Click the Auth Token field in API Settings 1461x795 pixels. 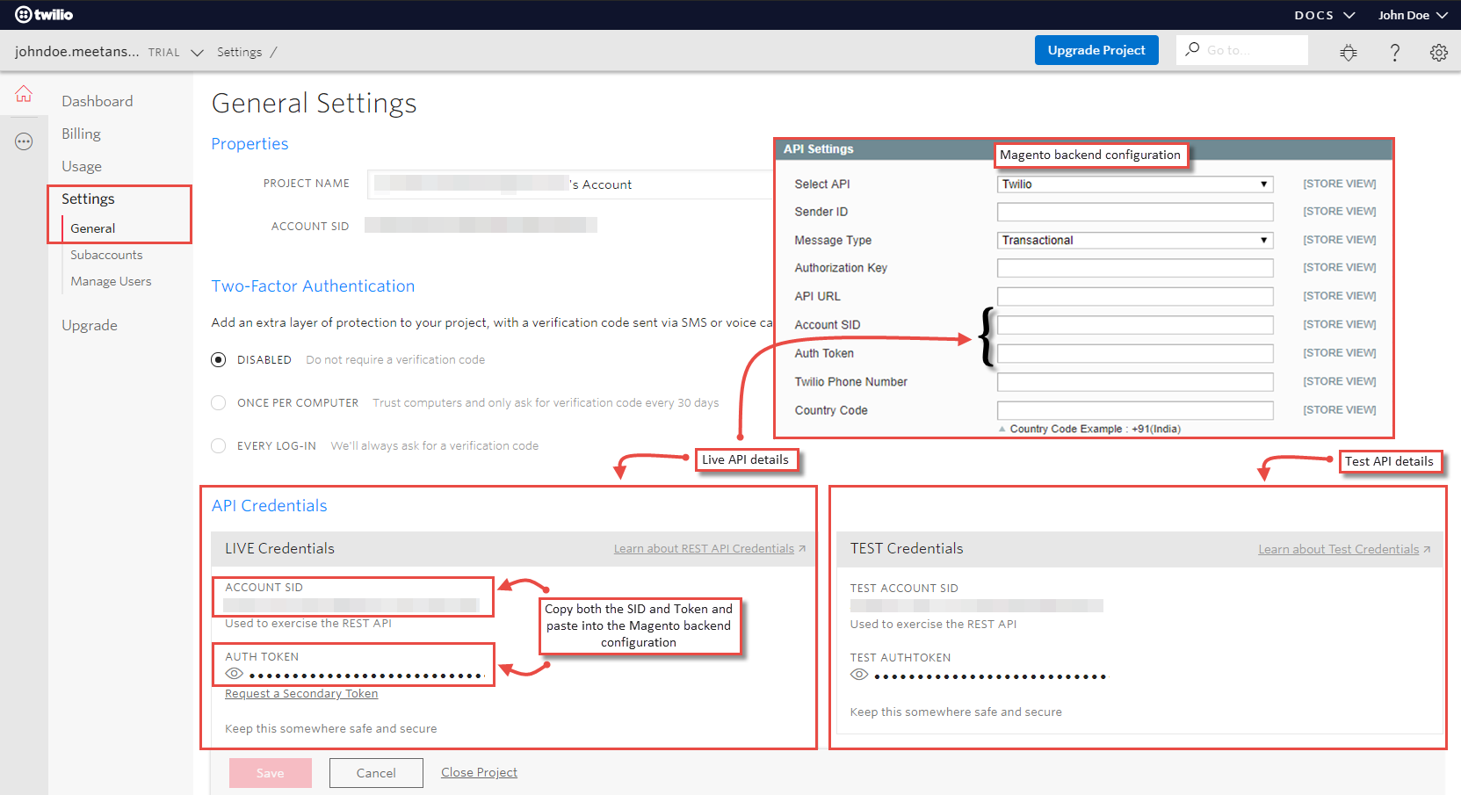pyautogui.click(x=1135, y=353)
